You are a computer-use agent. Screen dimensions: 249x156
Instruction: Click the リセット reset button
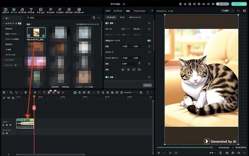[147, 85]
